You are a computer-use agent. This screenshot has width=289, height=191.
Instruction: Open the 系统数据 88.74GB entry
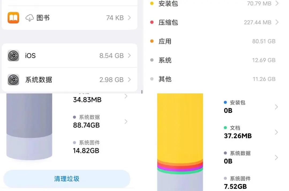point(126,122)
